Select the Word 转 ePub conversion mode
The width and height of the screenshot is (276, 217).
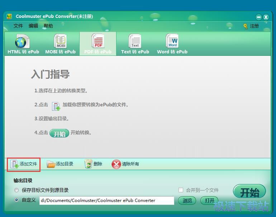(x=172, y=44)
